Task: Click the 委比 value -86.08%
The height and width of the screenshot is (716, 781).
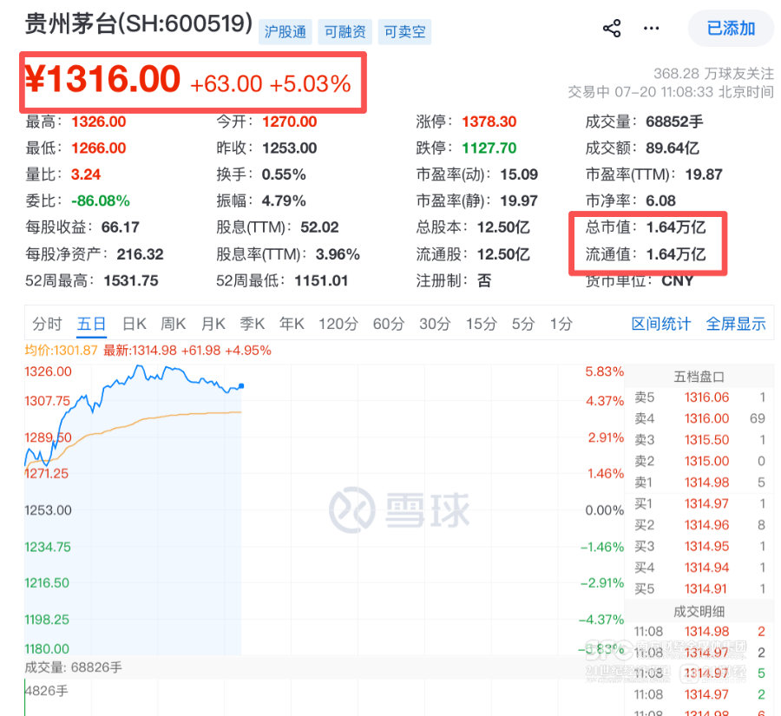Action: pos(100,200)
